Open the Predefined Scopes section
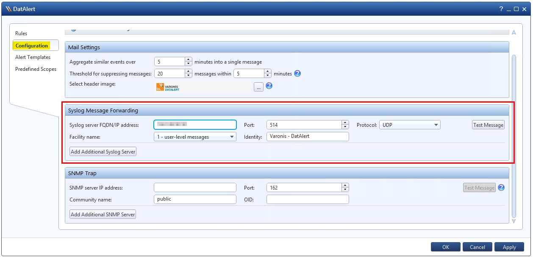533x257 pixels. point(36,69)
